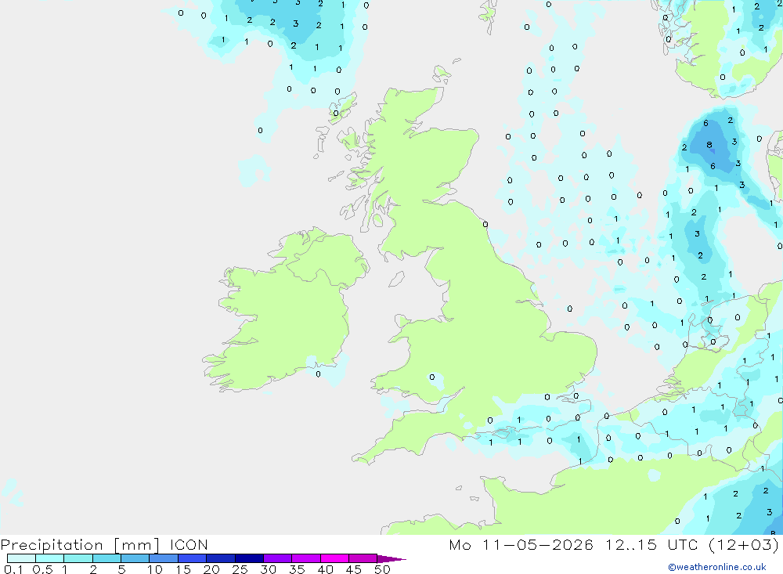Click the '8' mm peak value off Norway

(709, 145)
